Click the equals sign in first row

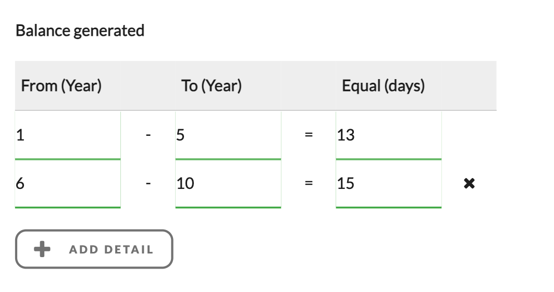point(309,135)
